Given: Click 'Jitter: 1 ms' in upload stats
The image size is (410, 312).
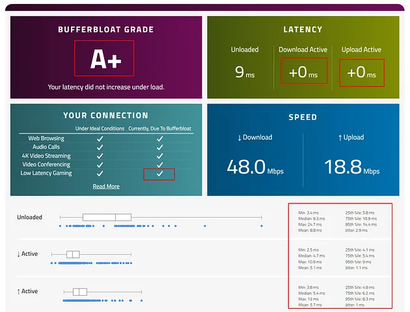Looking at the screenshot, I should click(355, 305).
